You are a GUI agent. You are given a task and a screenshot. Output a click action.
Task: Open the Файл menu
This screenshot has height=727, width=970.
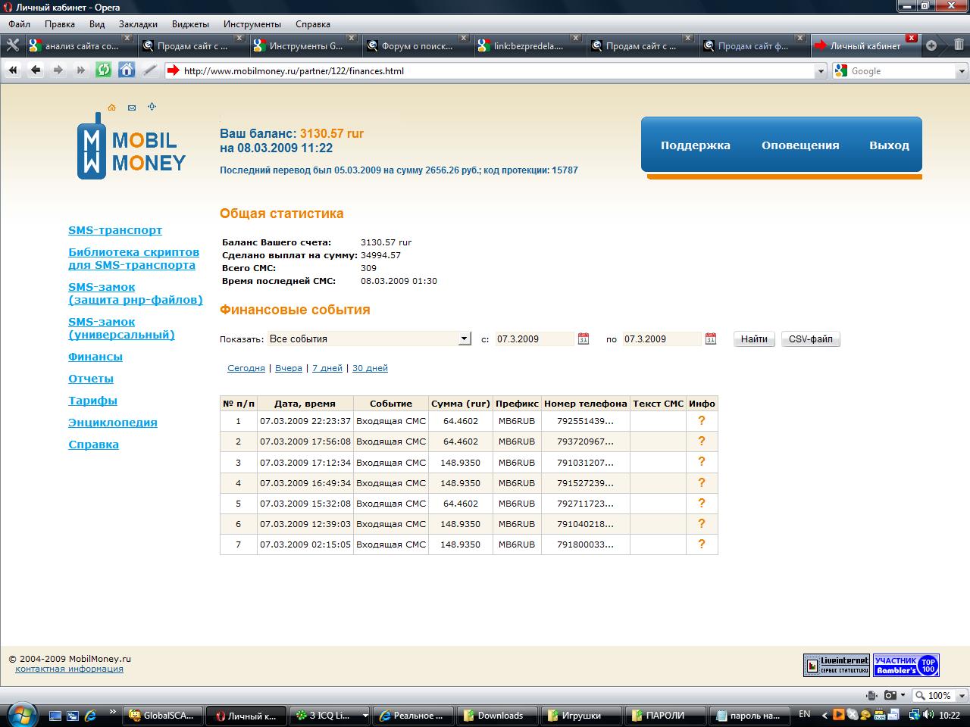[20, 24]
